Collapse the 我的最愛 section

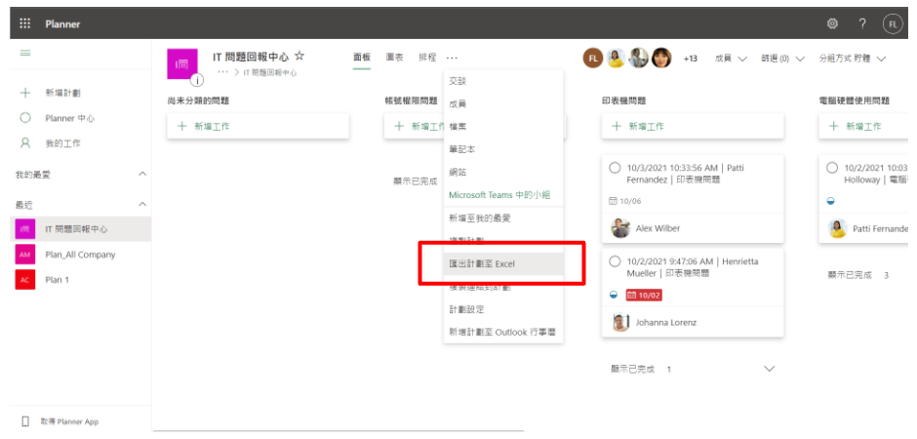[142, 175]
